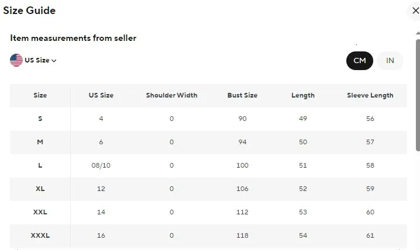Click the Sleeve Length column header
This screenshot has height=250, width=420.
(x=370, y=95)
